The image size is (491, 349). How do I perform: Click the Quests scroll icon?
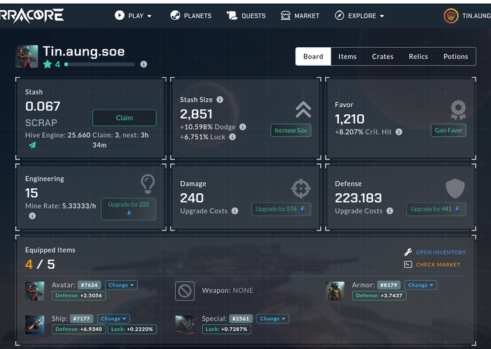point(232,15)
